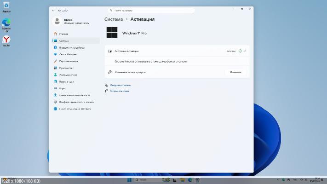327x184 pixels.
Task: Open Microsoft Edge from the taskbar
Action: 190,180
